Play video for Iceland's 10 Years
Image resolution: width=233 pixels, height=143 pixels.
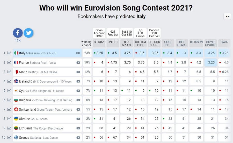78,81
